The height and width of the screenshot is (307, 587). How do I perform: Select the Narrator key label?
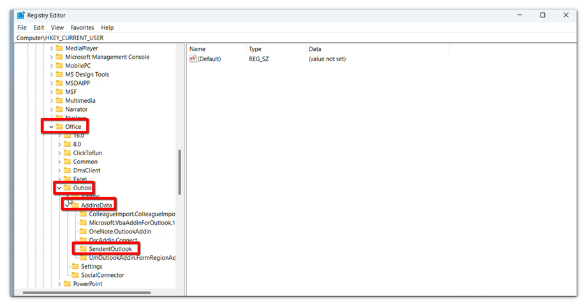(x=77, y=109)
